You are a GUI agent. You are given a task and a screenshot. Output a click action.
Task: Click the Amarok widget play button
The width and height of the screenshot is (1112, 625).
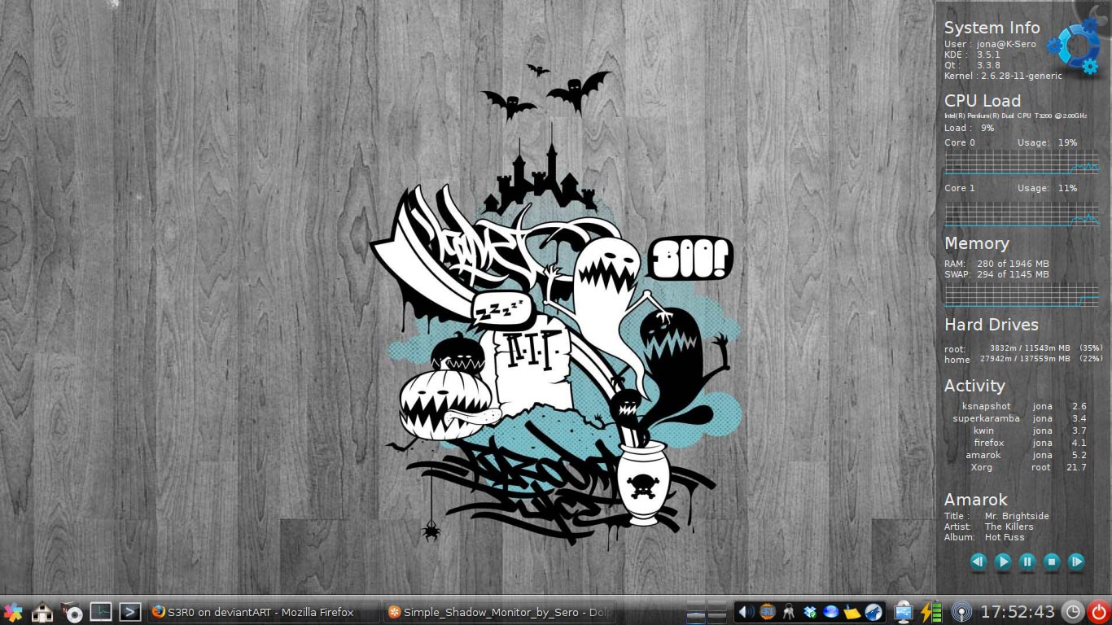(1003, 561)
